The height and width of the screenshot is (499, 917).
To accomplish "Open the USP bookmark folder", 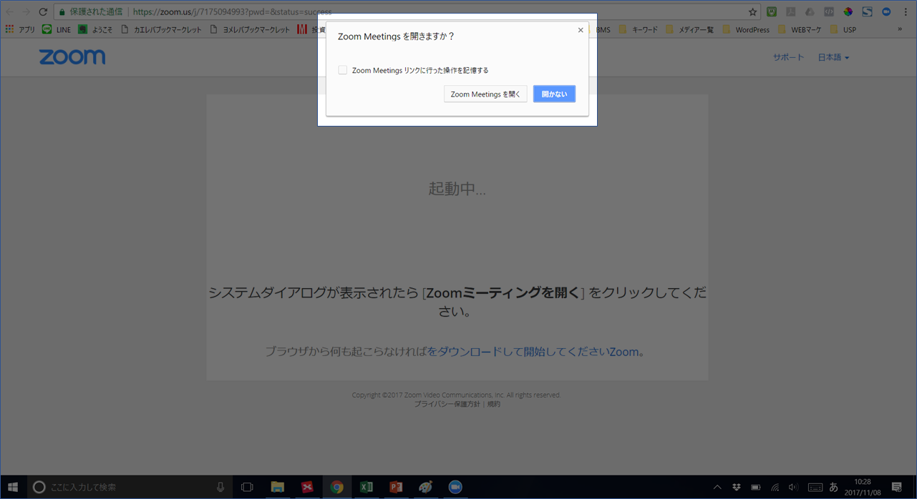I will (x=843, y=29).
